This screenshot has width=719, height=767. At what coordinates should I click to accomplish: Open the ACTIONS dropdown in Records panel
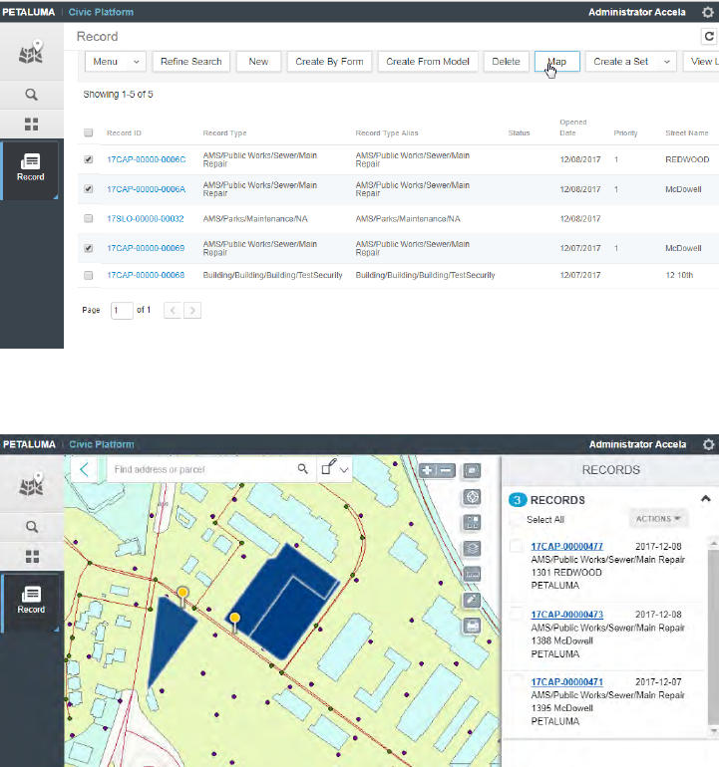coord(659,519)
